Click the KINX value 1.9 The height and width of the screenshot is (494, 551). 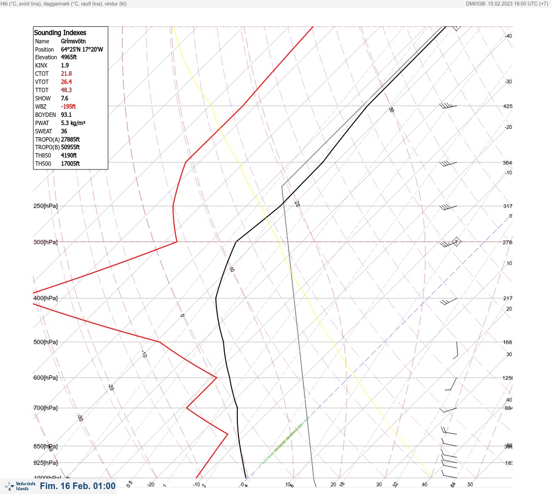click(x=65, y=65)
